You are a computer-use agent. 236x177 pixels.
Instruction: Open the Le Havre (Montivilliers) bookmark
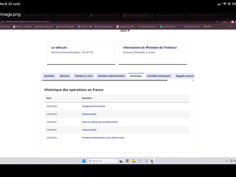(65, 27)
